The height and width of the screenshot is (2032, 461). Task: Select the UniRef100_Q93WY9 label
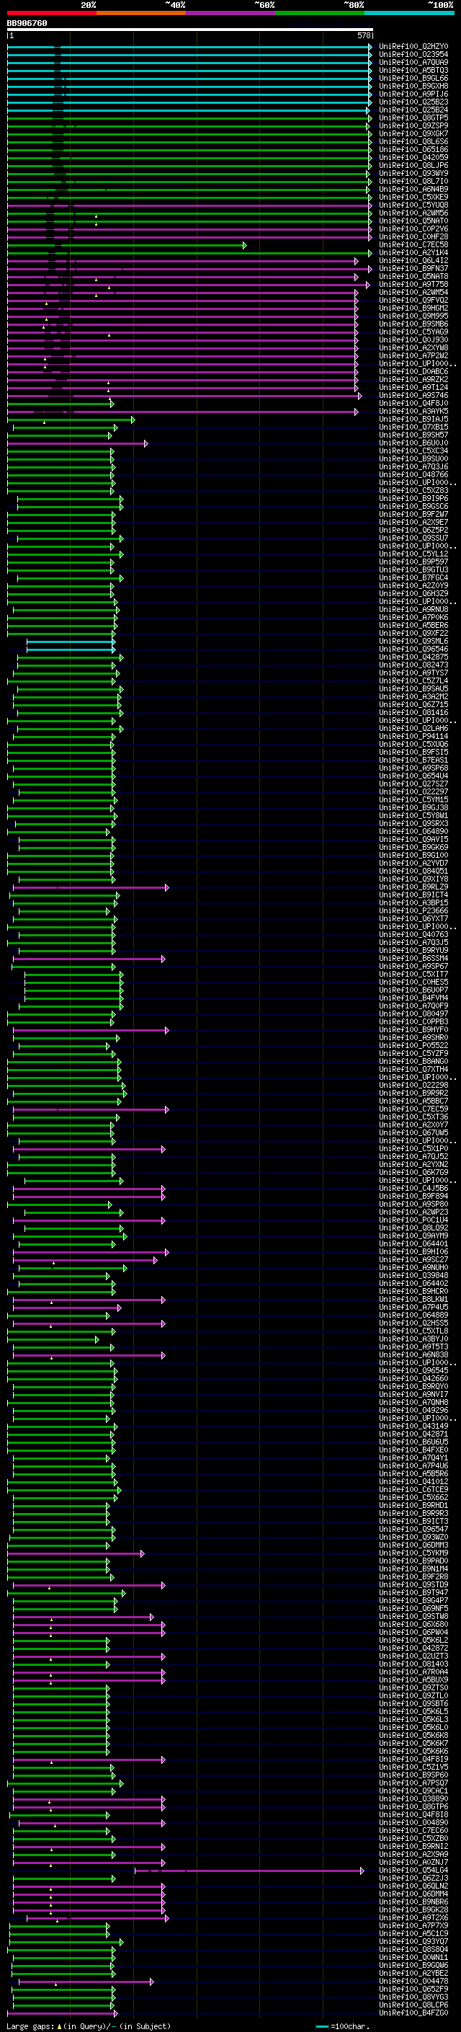[413, 174]
